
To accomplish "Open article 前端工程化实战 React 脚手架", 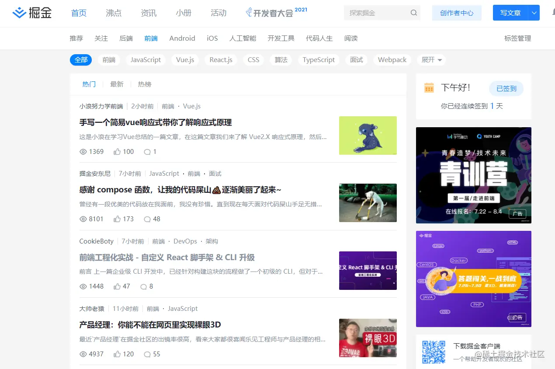I will (x=167, y=258).
